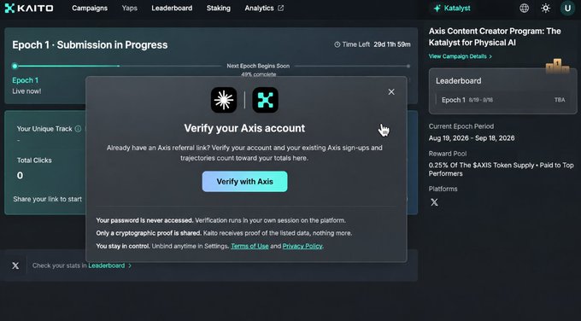Click the progress bar end marker

[408, 66]
